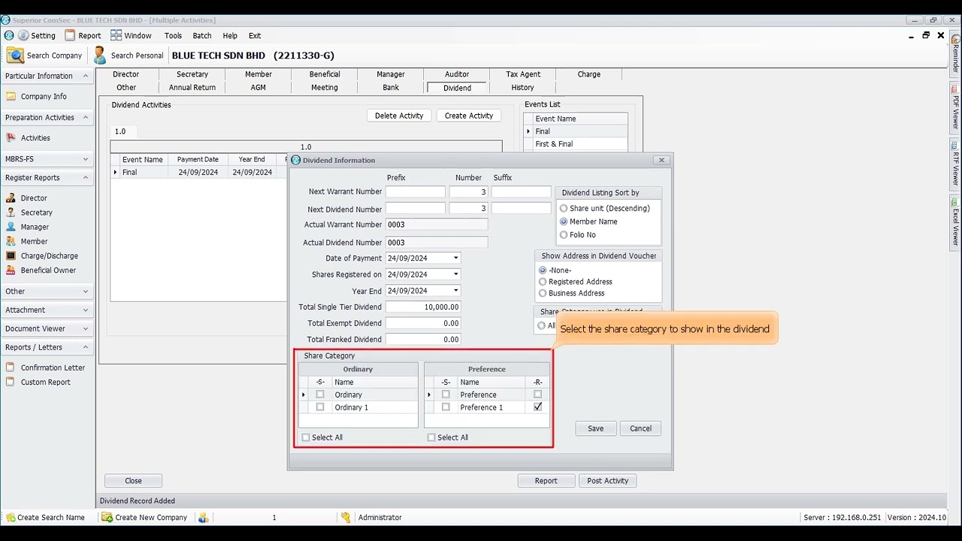Expand the Attachment sidebar section

(86, 310)
